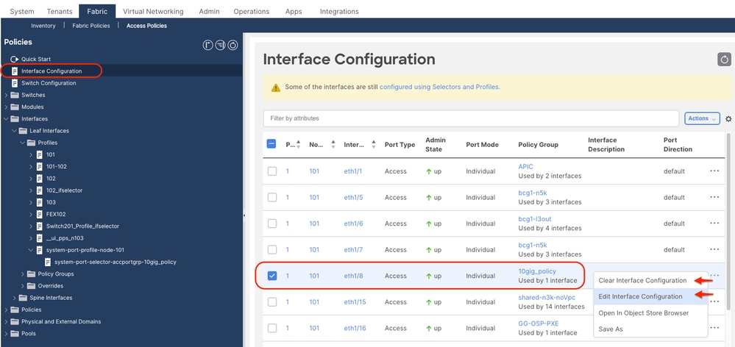Click the Quick Start icon in tree
This screenshot has height=347, width=735.
click(x=14, y=60)
